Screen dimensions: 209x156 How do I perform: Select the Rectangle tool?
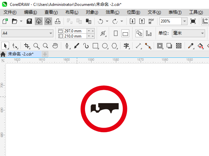pyautogui.click(x=95, y=46)
